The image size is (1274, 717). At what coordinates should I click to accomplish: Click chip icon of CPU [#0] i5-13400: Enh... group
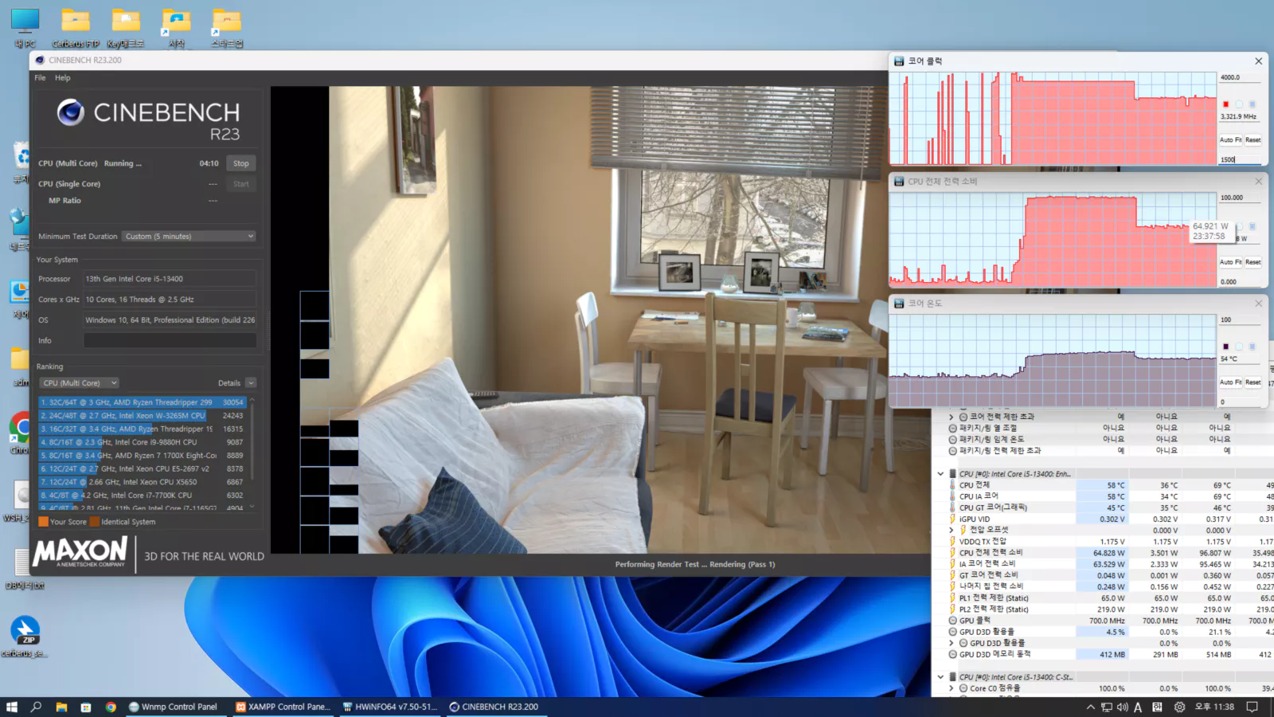pyautogui.click(x=952, y=474)
